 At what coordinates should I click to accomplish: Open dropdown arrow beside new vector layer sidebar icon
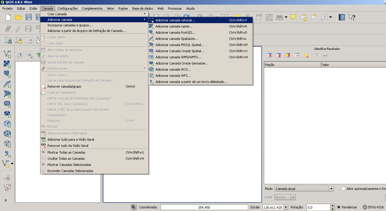(12, 163)
